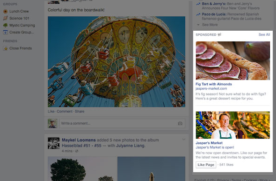Open the Lunch Crew group icon
The height and width of the screenshot is (181, 276).
tap(6, 11)
